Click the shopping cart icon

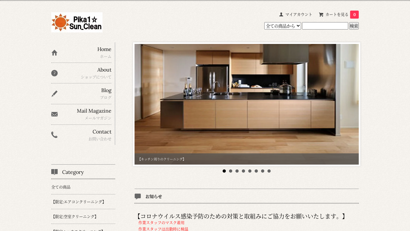tap(321, 14)
